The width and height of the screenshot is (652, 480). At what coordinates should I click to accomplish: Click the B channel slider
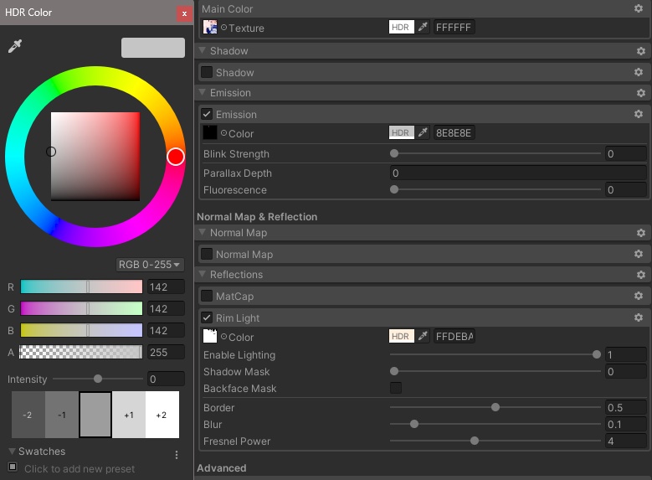pos(81,330)
